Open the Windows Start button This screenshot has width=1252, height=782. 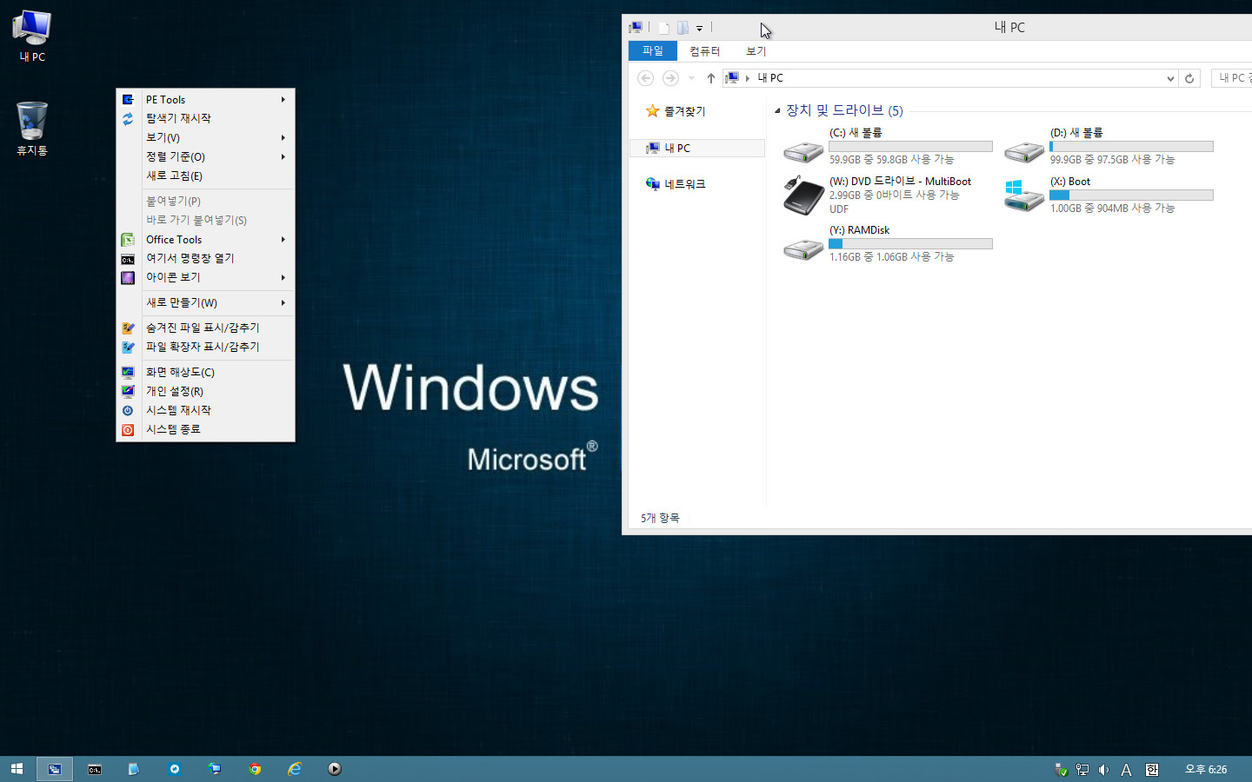(x=17, y=769)
